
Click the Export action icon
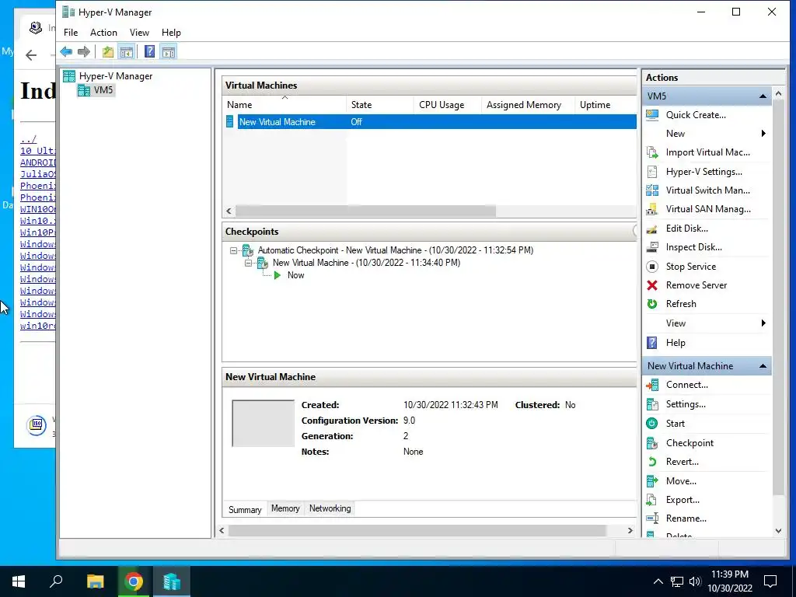pos(652,500)
